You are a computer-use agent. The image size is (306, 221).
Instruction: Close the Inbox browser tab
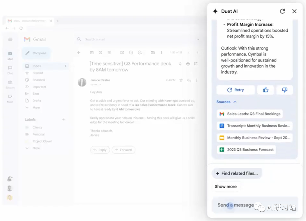[x=51, y=21]
